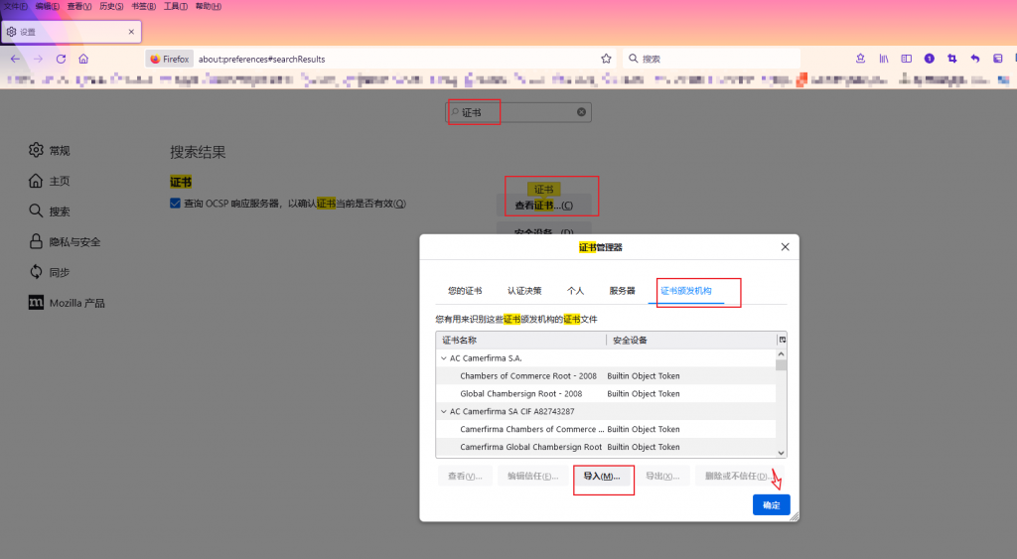Confirm the dialog with the 确定 button
Image resolution: width=1017 pixels, height=559 pixels.
[x=771, y=505]
